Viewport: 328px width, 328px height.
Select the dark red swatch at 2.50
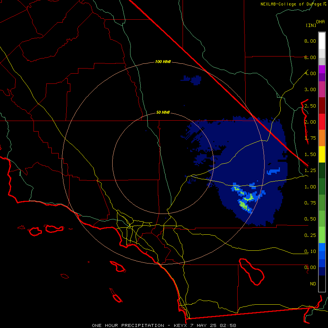tap(322, 106)
